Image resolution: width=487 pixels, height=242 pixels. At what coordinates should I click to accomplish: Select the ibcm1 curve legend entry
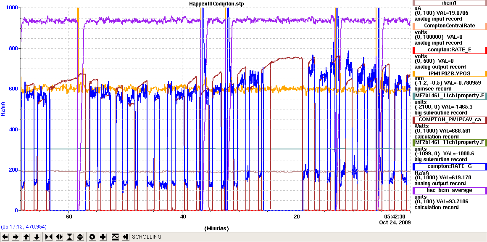449,3
